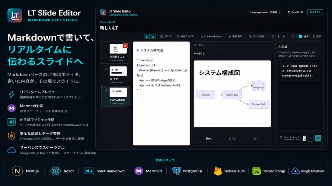This screenshot has width=332, height=186.
Task: Delete slide 1 with red trash icon
Action: pos(125,46)
